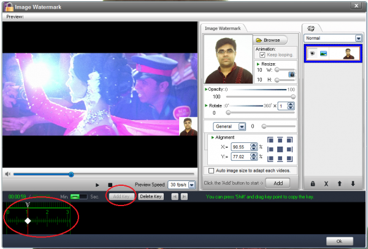
Task: Toggle the resize aspect ratio lock
Action: pos(291,75)
